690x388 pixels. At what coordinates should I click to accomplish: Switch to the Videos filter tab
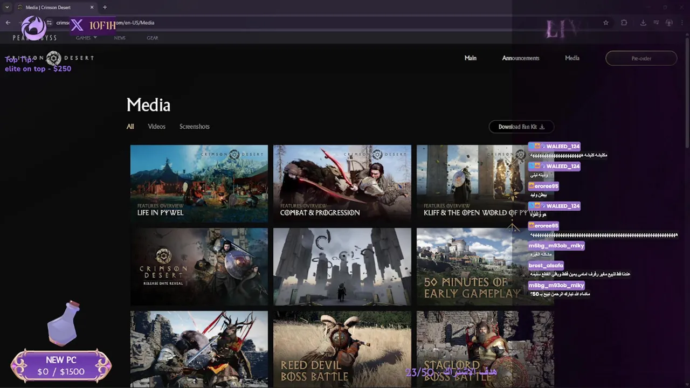click(x=156, y=127)
